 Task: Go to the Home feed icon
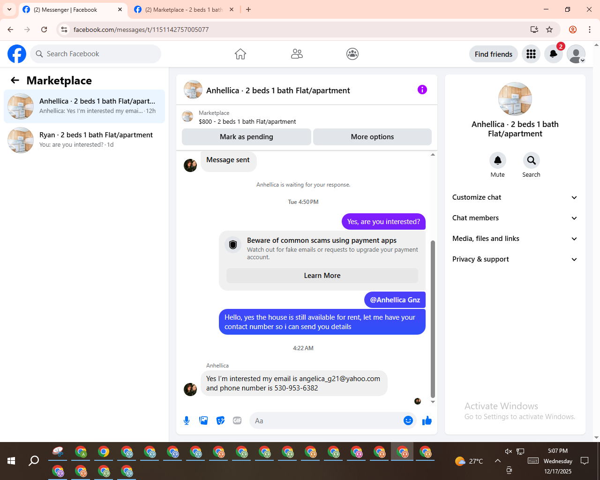pos(240,54)
